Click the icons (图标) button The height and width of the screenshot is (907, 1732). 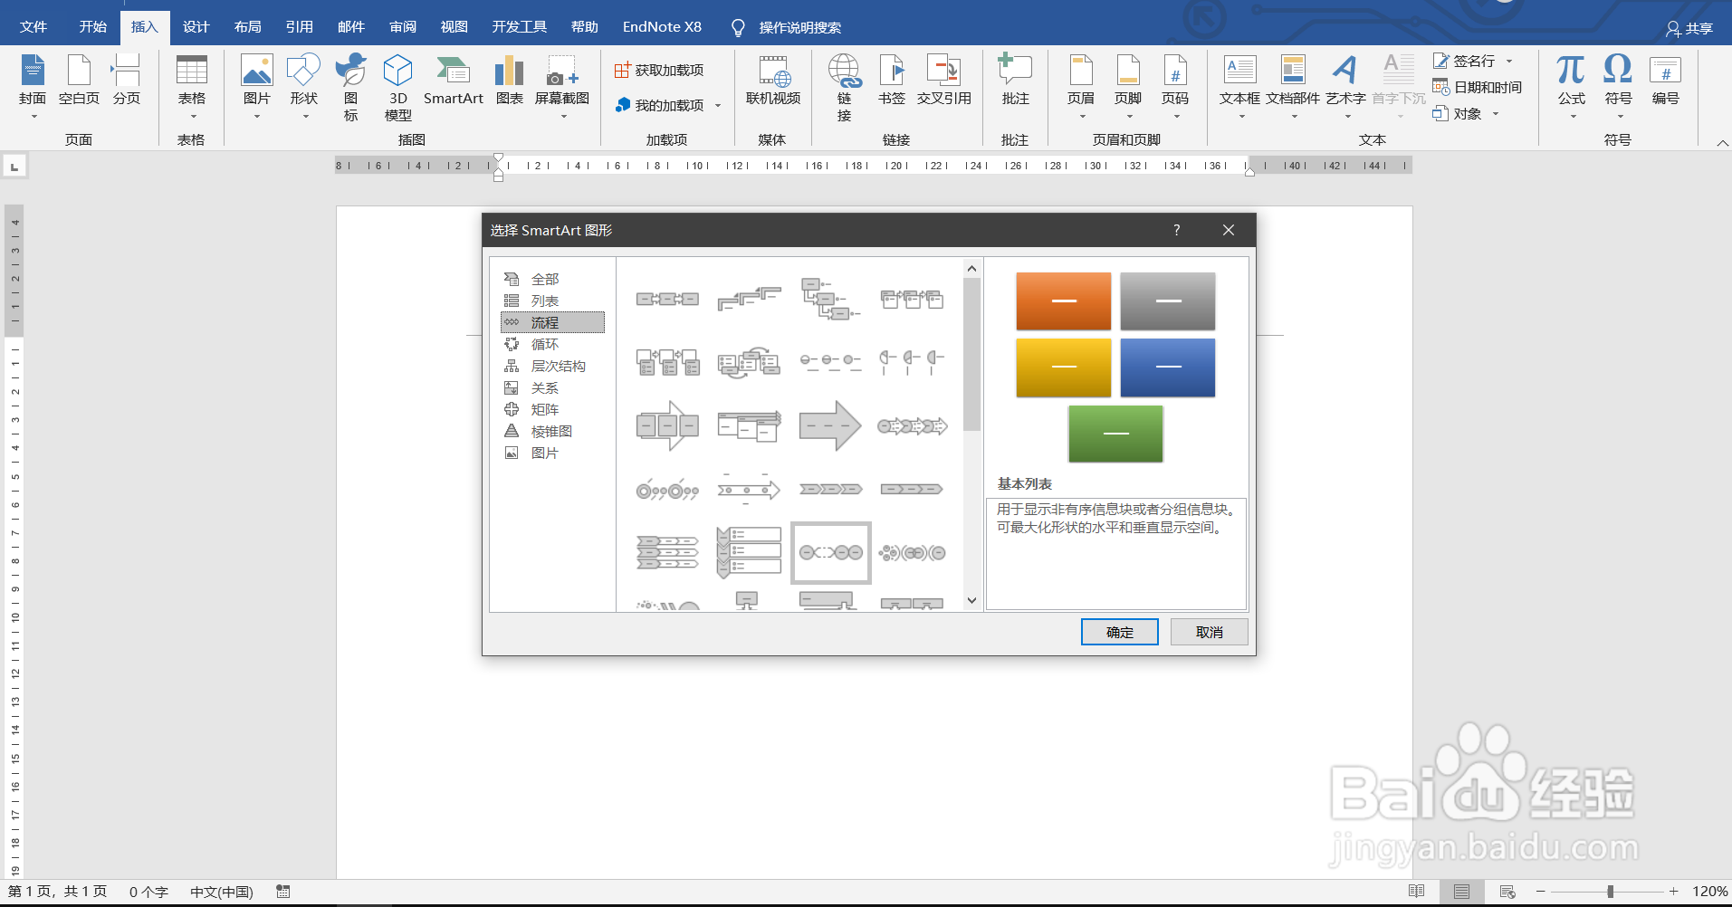click(x=351, y=87)
